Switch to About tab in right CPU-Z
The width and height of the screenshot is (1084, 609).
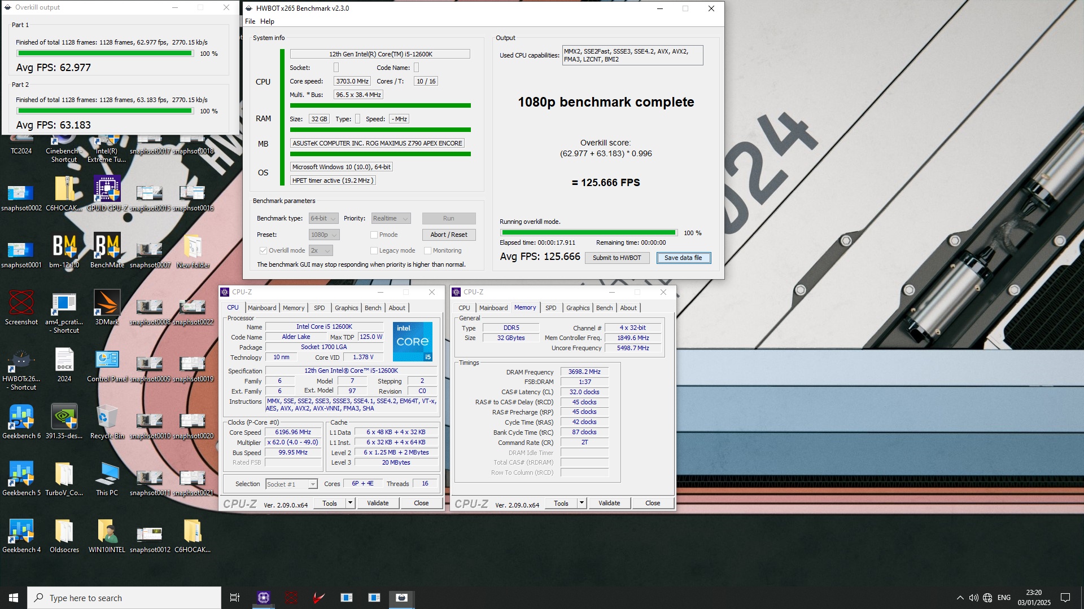point(628,308)
